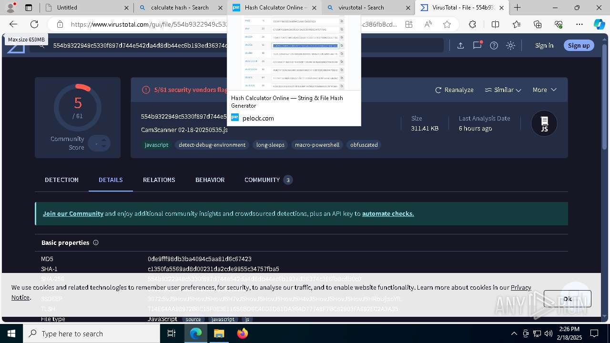
Task: Open Browser essentials icon
Action: tap(559, 24)
